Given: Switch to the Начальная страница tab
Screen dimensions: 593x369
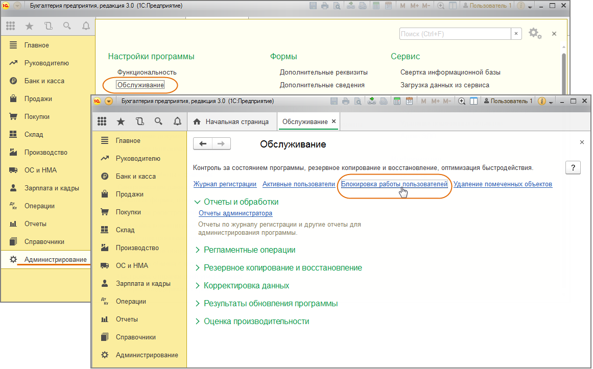Looking at the screenshot, I should pyautogui.click(x=236, y=122).
